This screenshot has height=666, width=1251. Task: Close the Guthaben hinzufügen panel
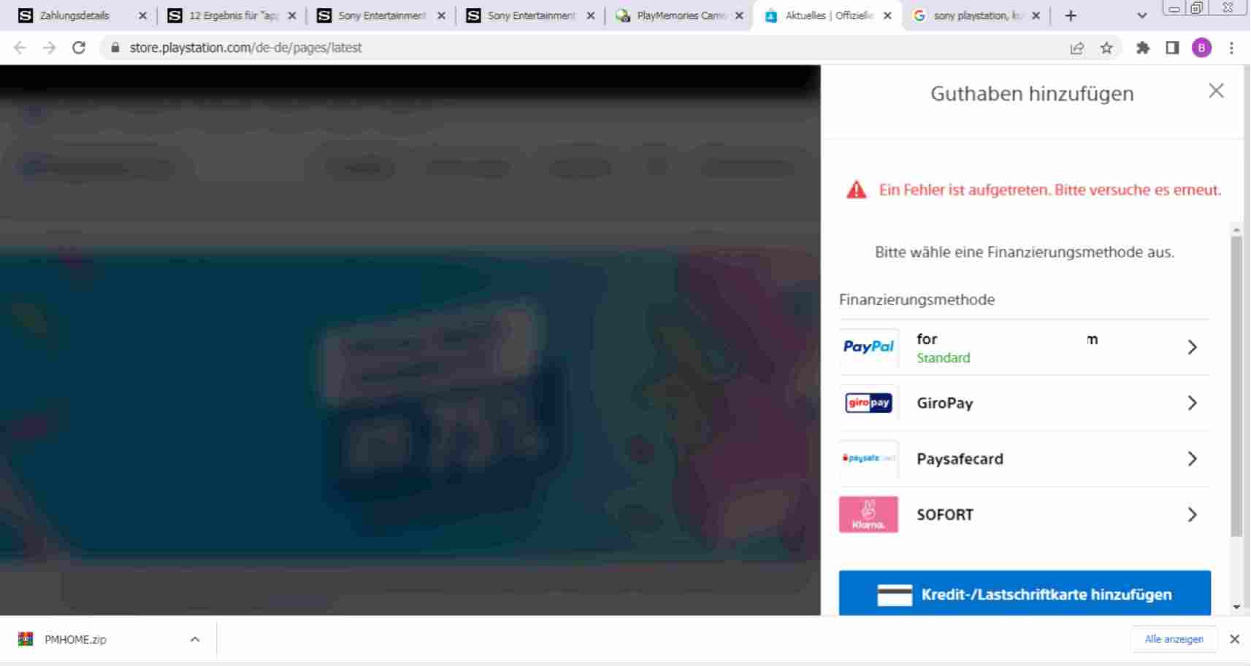point(1216,91)
